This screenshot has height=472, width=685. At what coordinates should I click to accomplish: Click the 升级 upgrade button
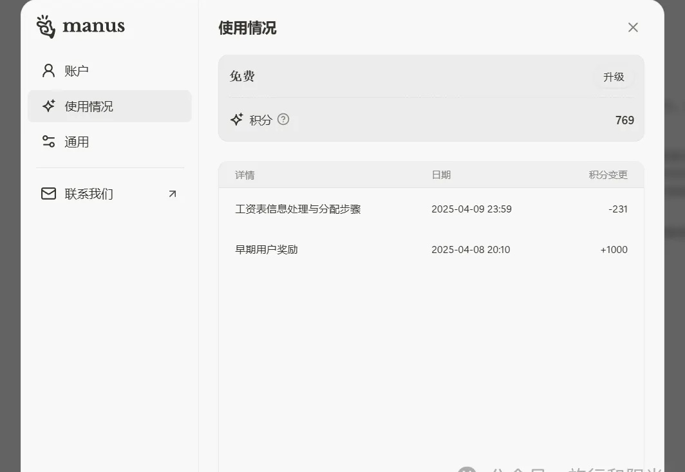(x=614, y=77)
